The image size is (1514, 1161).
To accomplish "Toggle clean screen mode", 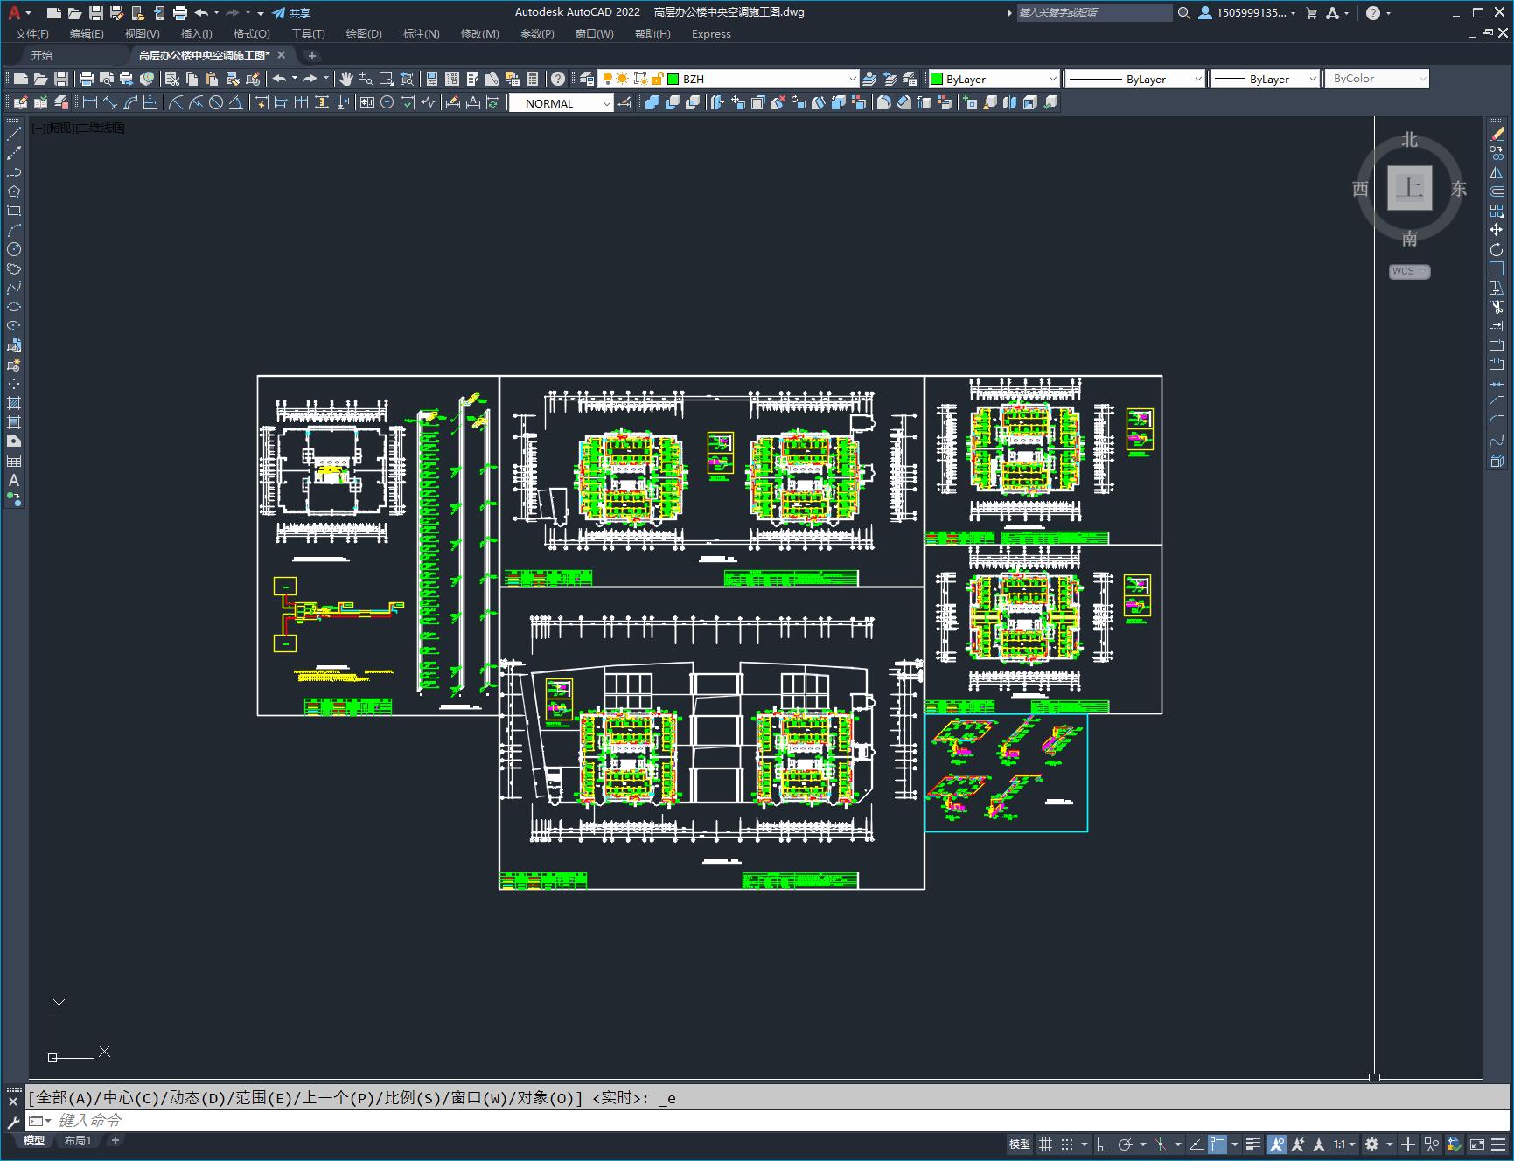I will coord(1477,1144).
